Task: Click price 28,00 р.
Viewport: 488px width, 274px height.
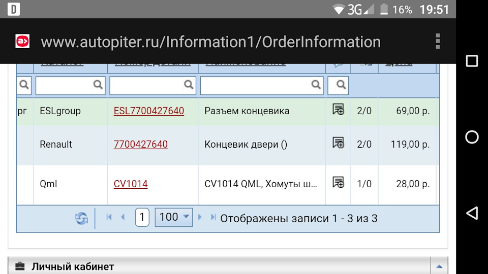Action: click(x=413, y=184)
